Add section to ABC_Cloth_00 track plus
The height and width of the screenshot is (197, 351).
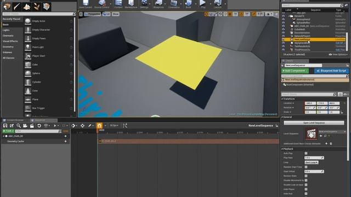[x=65, y=136]
